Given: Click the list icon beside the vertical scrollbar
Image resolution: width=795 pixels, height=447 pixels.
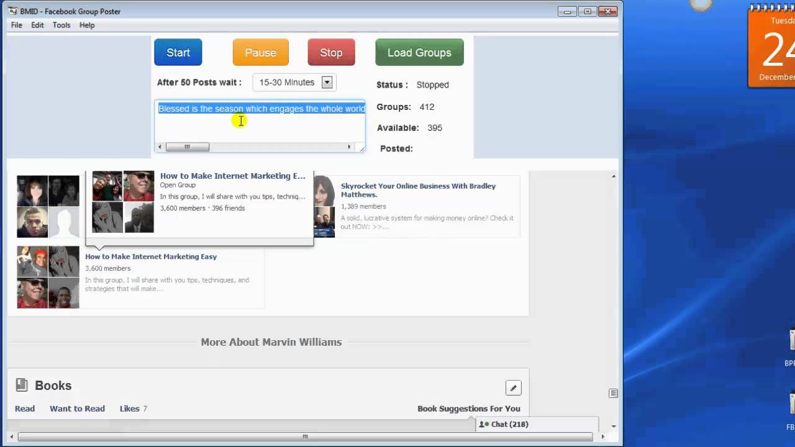Looking at the screenshot, I should click(x=613, y=393).
